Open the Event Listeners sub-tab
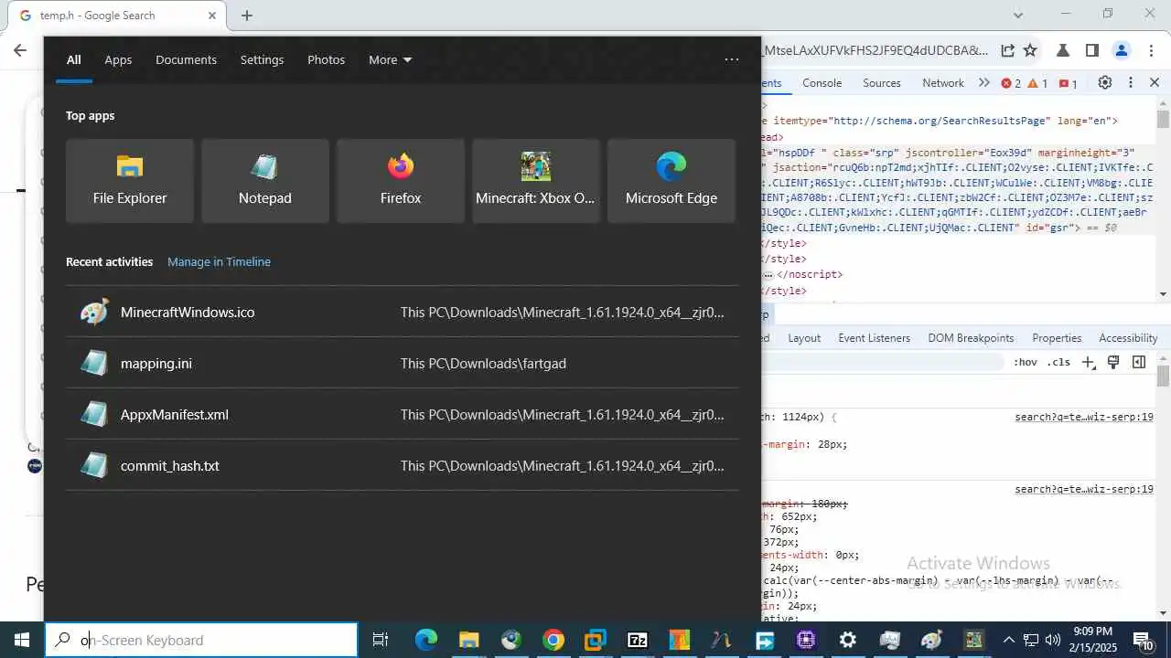The height and width of the screenshot is (658, 1171). (874, 338)
